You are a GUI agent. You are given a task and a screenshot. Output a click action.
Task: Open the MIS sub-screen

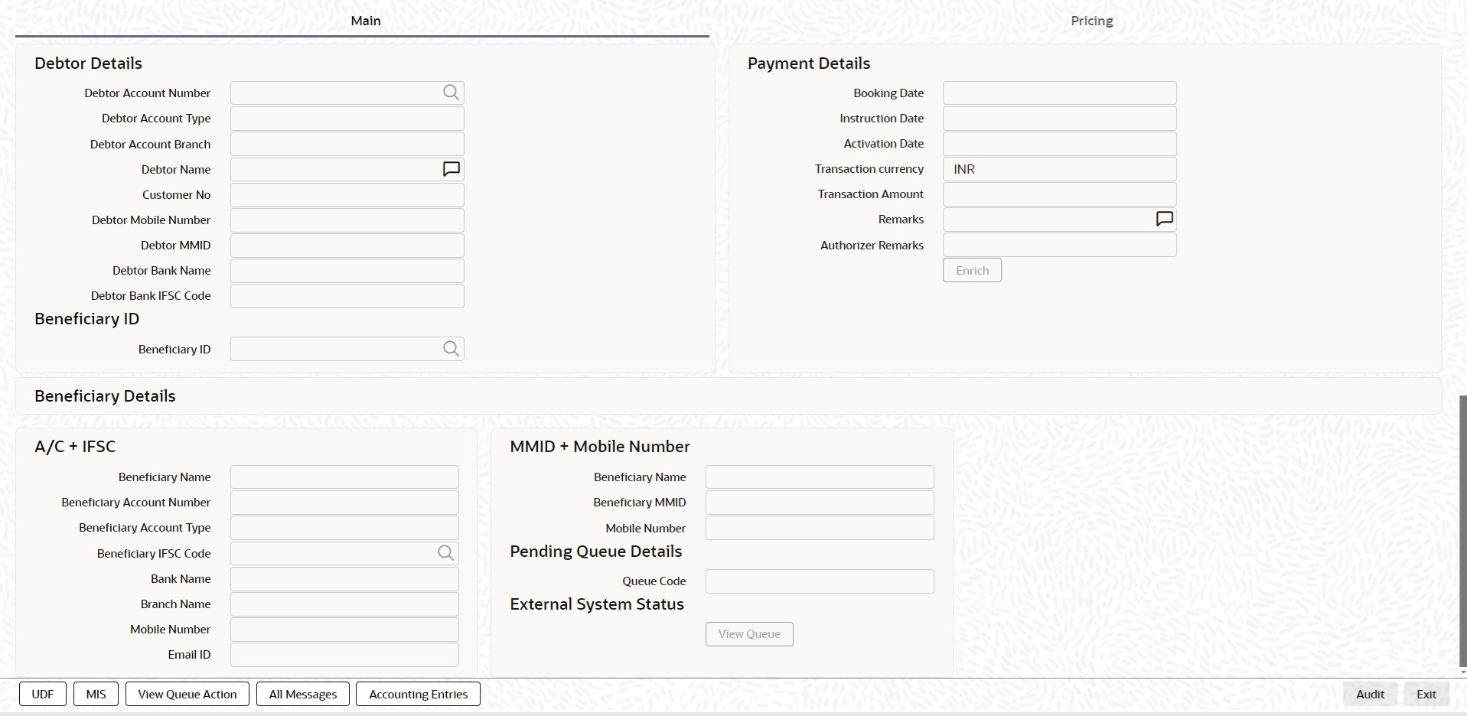tap(96, 695)
